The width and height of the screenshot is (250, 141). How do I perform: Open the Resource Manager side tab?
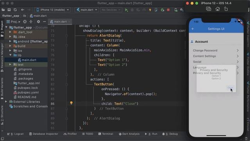pos(2,58)
